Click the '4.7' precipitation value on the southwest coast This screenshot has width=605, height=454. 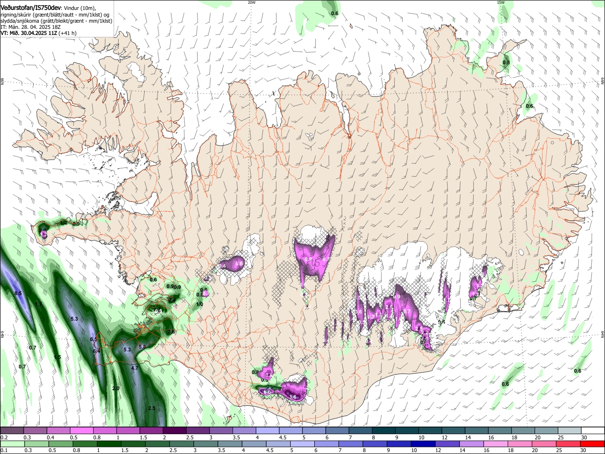coord(135,368)
